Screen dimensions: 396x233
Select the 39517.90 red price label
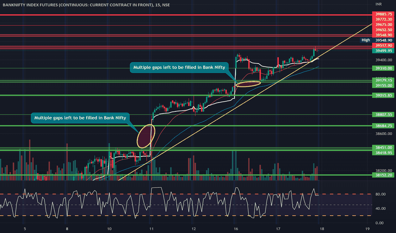(383, 46)
